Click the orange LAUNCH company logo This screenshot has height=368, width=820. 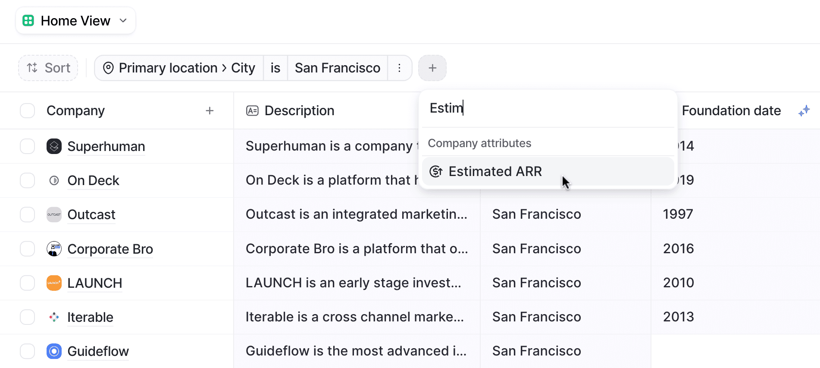click(x=54, y=283)
